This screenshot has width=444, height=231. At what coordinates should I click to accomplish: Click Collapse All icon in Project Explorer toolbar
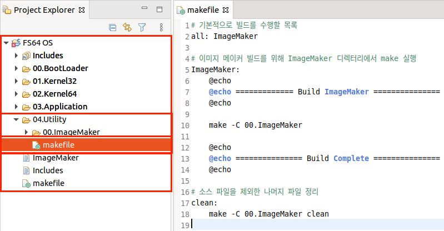click(112, 27)
